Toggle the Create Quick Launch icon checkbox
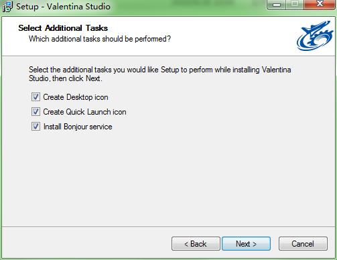The image size is (337, 260). coord(36,112)
